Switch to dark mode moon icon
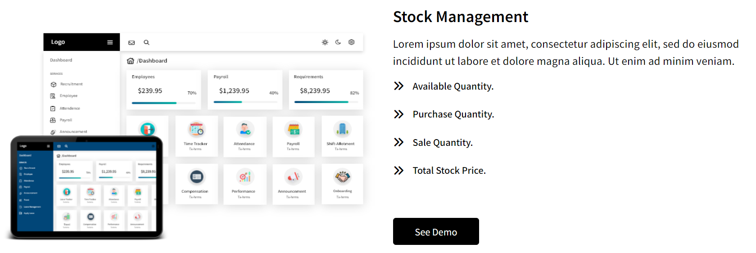756x253 pixels. (338, 42)
